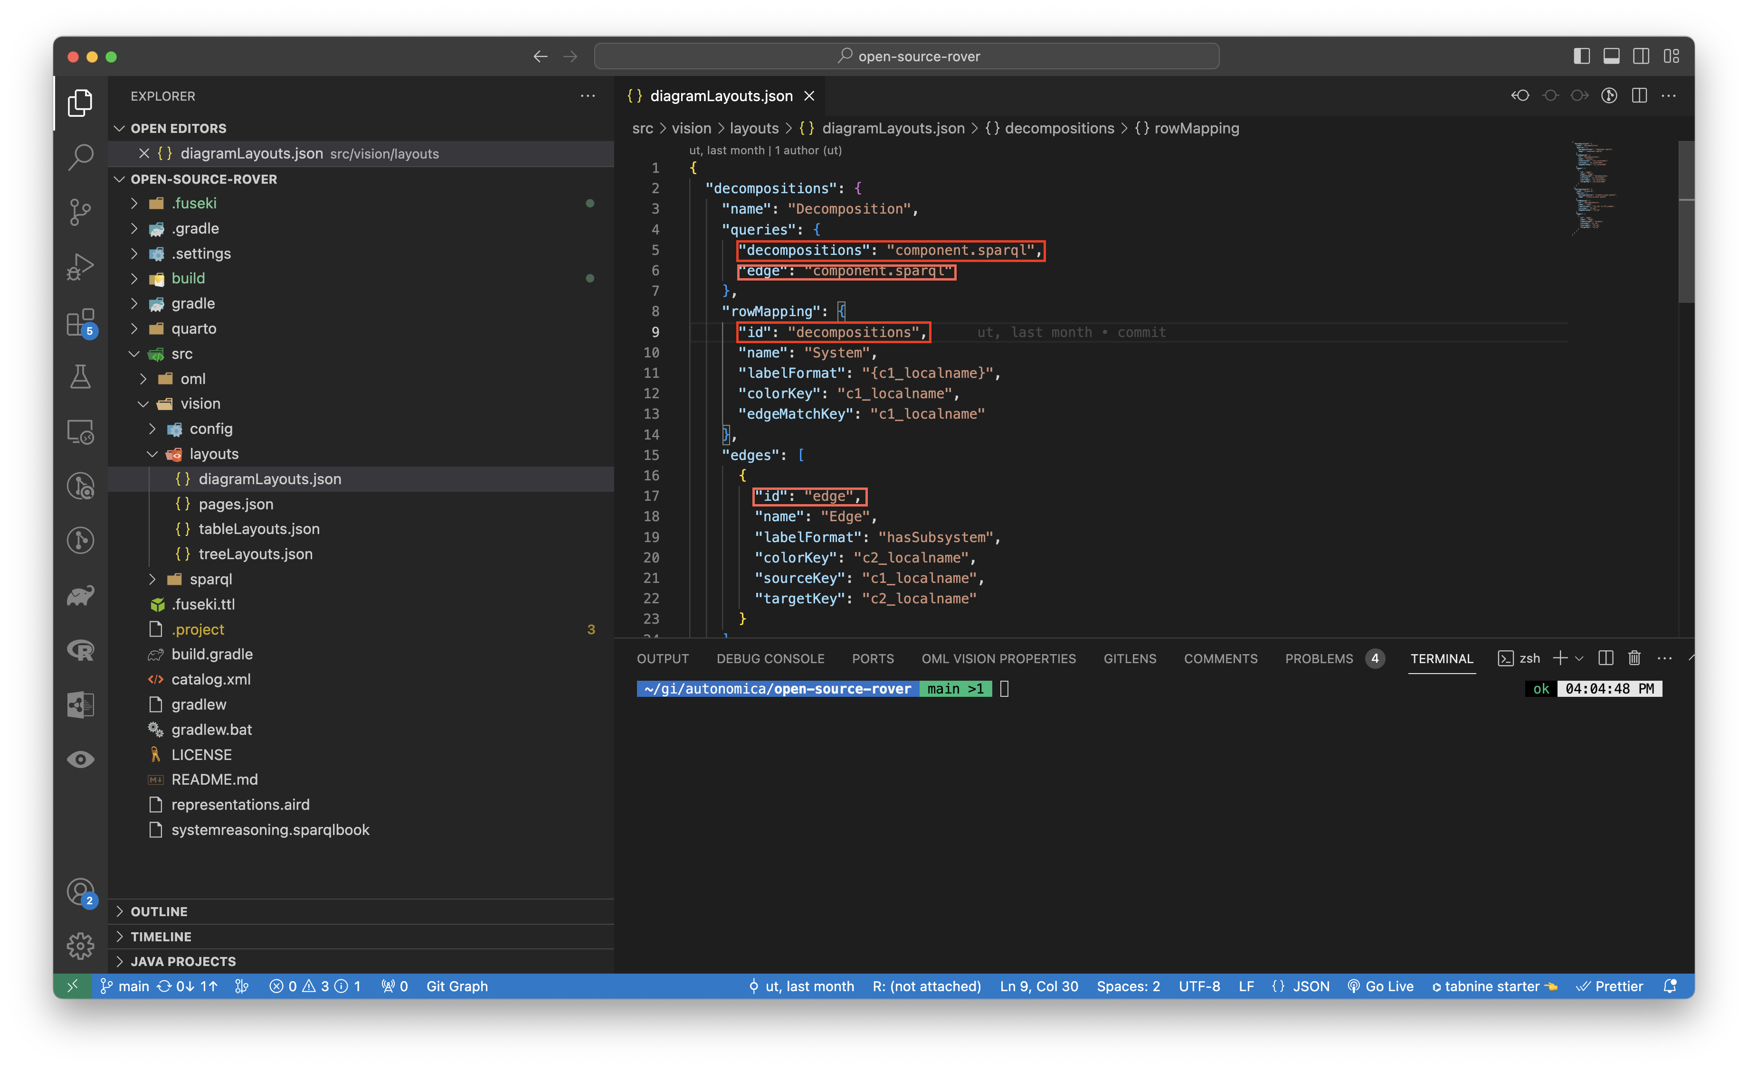
Task: Close the diagramLayouts.json editor tab
Action: 809,96
